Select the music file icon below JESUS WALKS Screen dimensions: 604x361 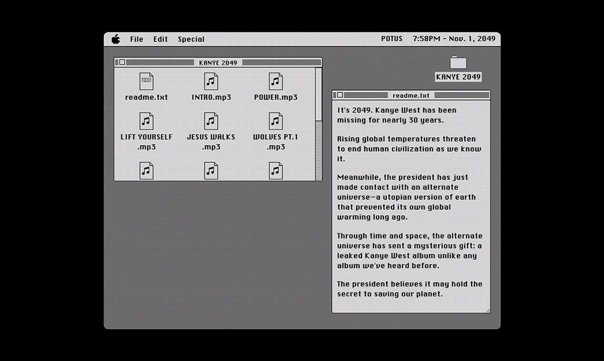click(x=211, y=171)
